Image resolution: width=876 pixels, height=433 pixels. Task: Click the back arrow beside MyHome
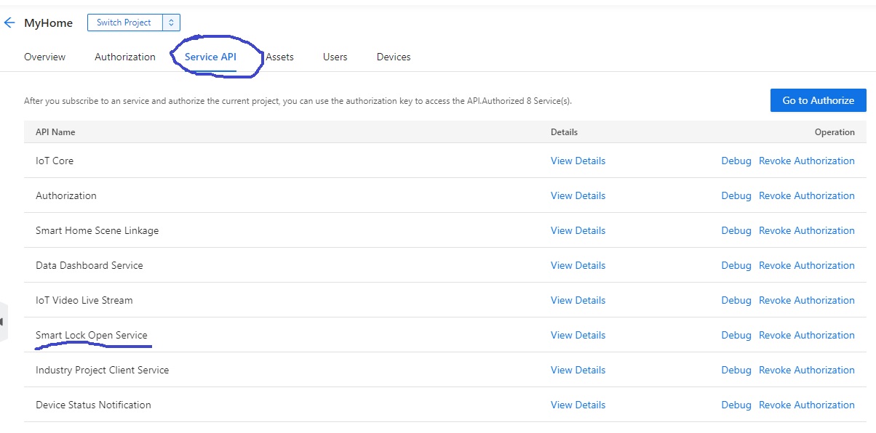tap(9, 23)
